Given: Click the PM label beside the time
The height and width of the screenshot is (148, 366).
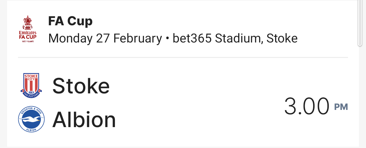Looking at the screenshot, I should click(341, 107).
